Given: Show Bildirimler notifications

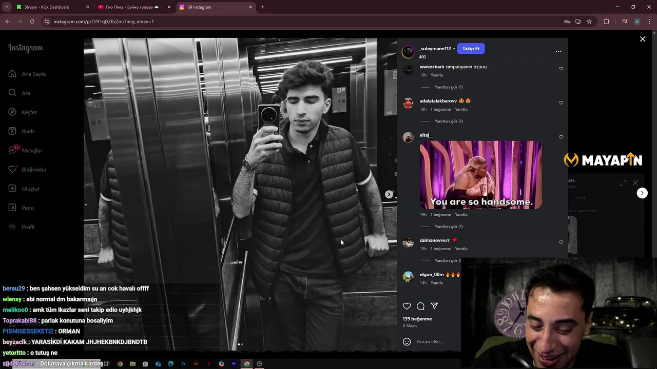Looking at the screenshot, I should (x=27, y=169).
